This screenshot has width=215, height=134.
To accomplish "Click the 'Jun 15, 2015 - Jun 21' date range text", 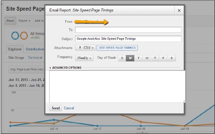I will pyautogui.click(x=27, y=80).
